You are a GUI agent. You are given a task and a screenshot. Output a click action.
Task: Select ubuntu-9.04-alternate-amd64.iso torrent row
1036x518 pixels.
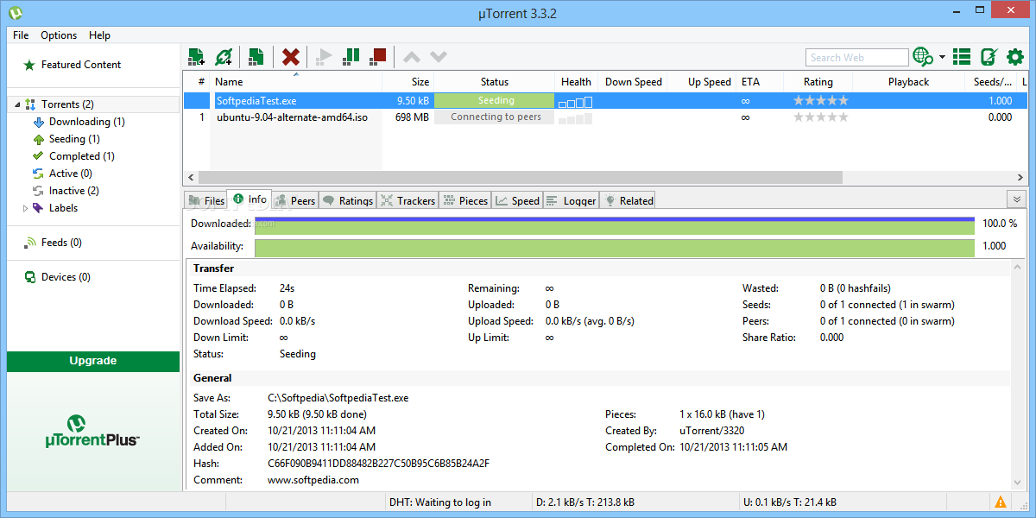tap(605, 117)
